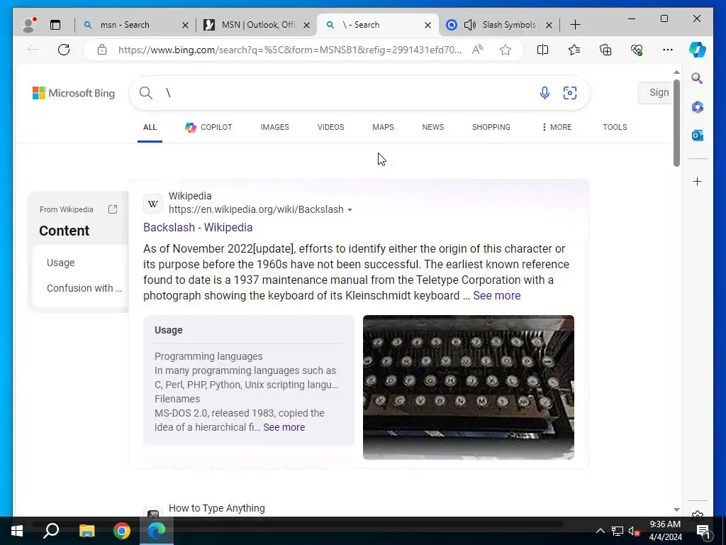
Task: Click See more in Usage card
Action: coord(284,427)
